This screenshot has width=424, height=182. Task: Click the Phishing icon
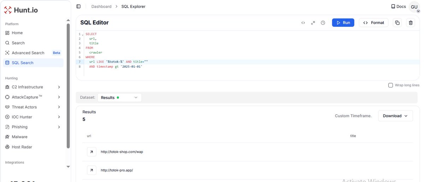[7, 127]
